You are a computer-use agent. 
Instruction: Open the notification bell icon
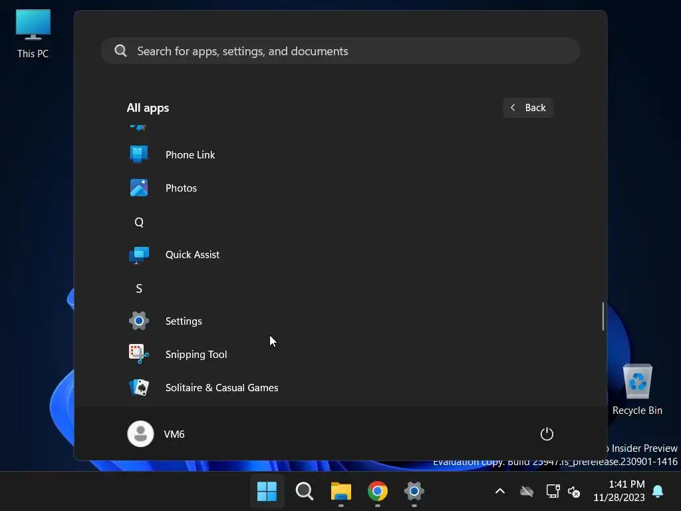point(658,491)
